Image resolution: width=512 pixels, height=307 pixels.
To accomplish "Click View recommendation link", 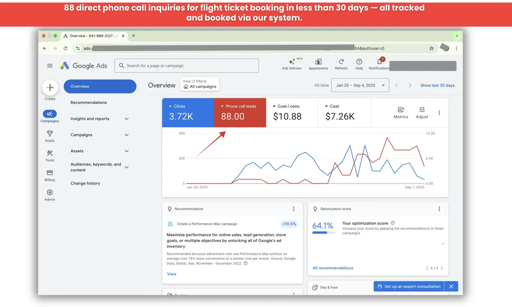I will pyautogui.click(x=171, y=274).
